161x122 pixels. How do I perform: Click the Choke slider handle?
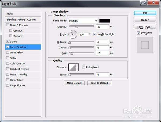69,48
